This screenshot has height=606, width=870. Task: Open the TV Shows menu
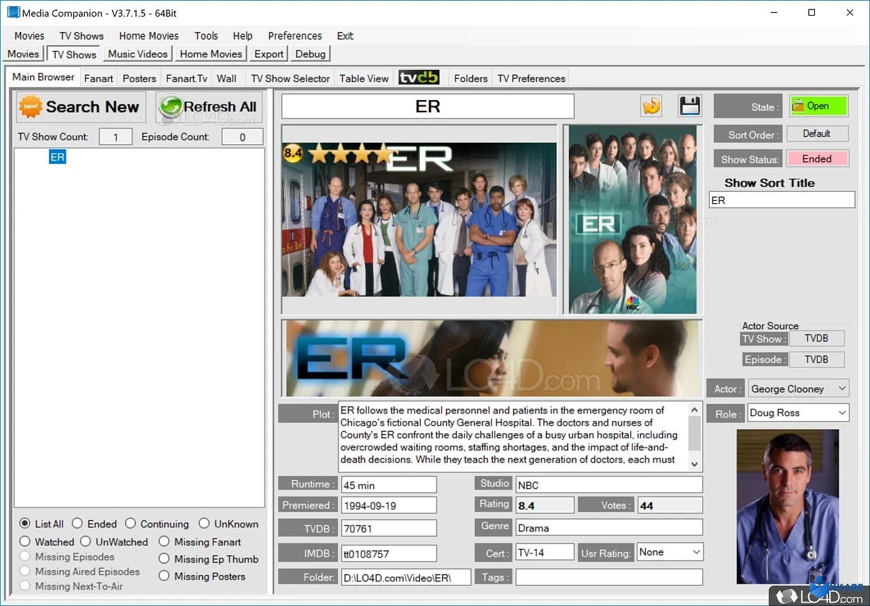(82, 36)
